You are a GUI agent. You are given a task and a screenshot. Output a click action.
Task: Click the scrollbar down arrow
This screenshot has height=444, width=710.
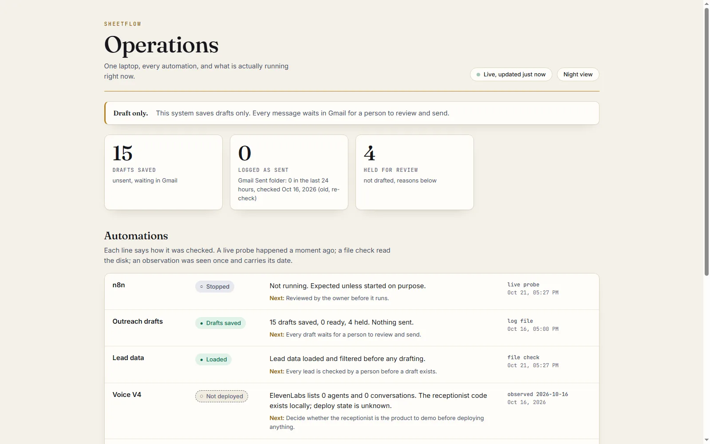tap(706, 440)
